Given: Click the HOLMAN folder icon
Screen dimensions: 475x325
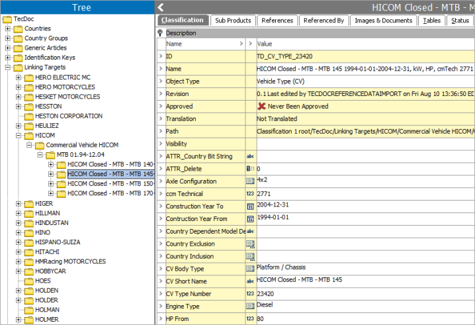Looking at the screenshot, I should (x=29, y=310).
